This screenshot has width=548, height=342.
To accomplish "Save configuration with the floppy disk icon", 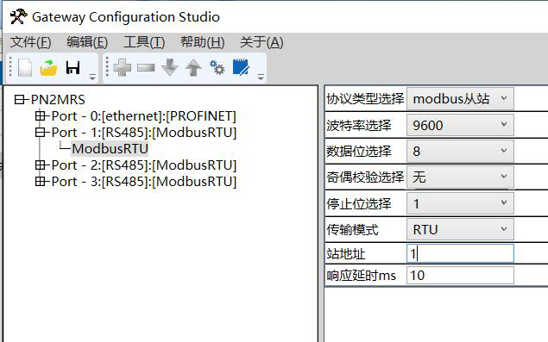I will click(72, 68).
